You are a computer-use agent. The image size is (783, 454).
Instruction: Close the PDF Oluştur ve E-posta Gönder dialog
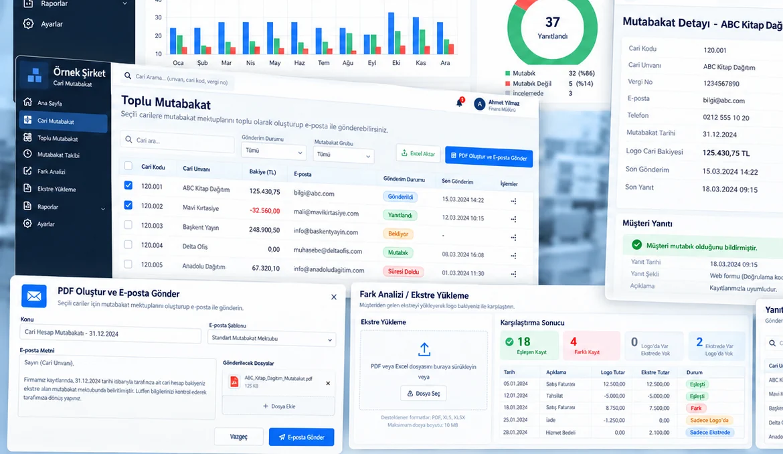333,297
